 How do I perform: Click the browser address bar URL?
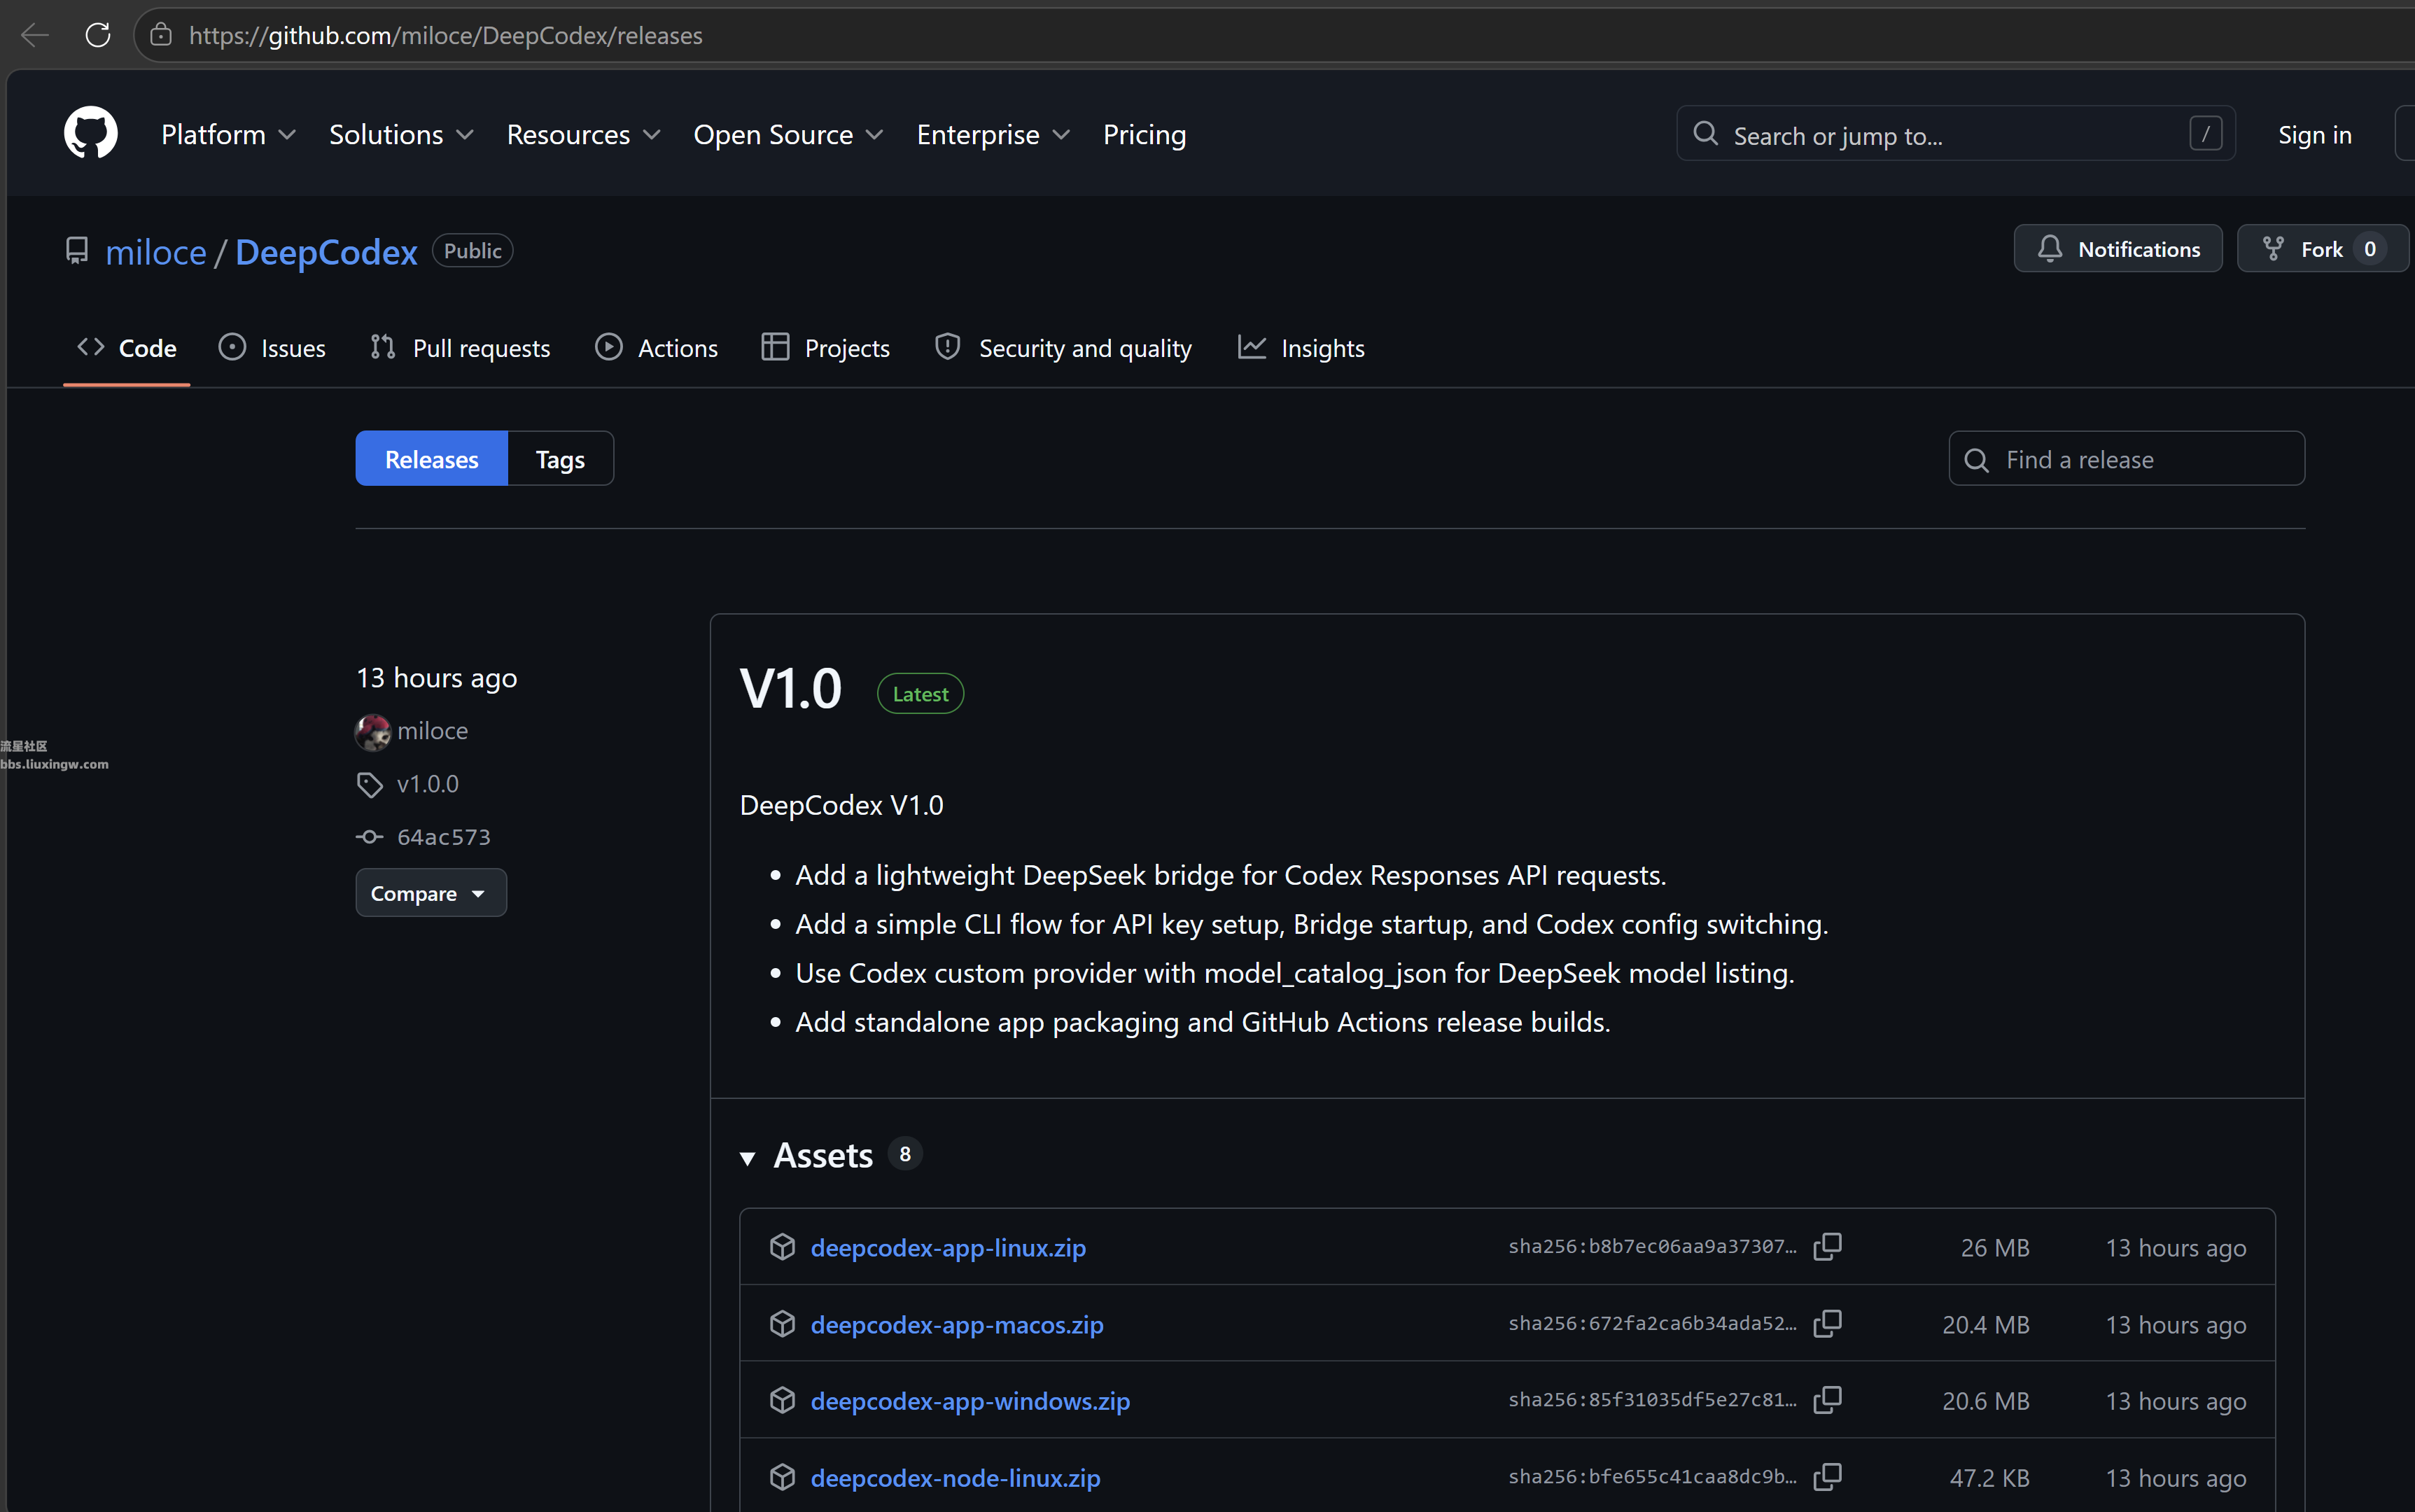click(445, 36)
